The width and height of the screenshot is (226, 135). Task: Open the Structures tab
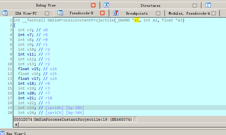tap(150, 6)
